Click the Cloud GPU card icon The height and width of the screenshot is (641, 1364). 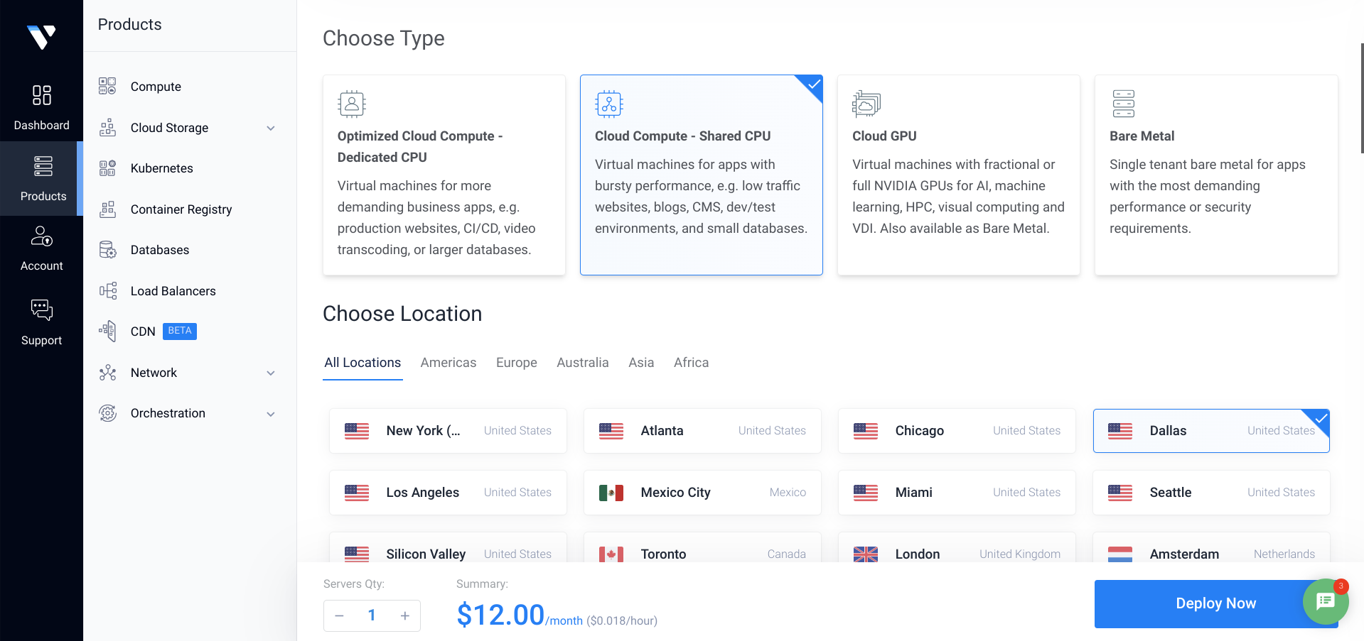(x=866, y=104)
